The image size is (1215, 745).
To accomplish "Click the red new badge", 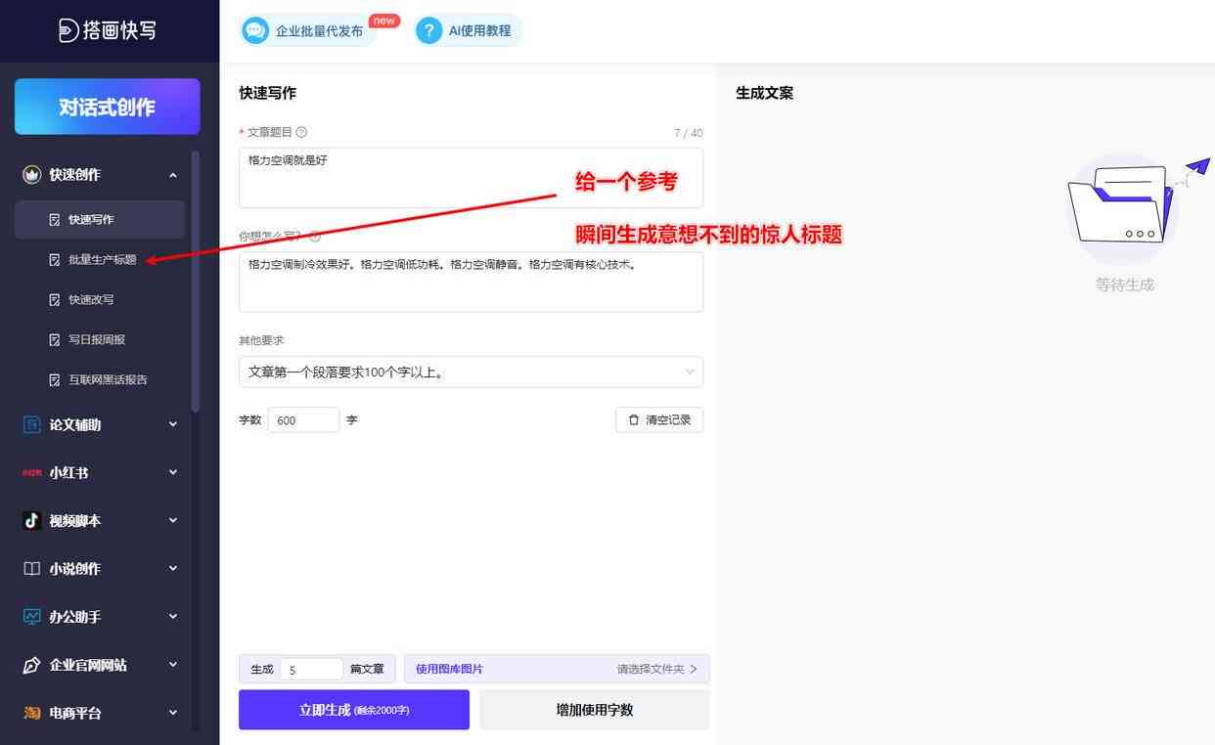I will pyautogui.click(x=384, y=21).
